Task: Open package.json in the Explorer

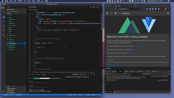Action: [x=12, y=45]
